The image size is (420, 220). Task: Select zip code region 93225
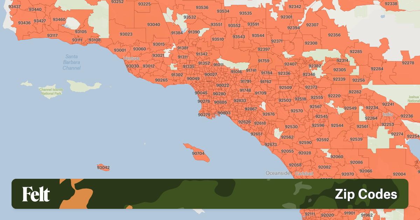(144, 4)
